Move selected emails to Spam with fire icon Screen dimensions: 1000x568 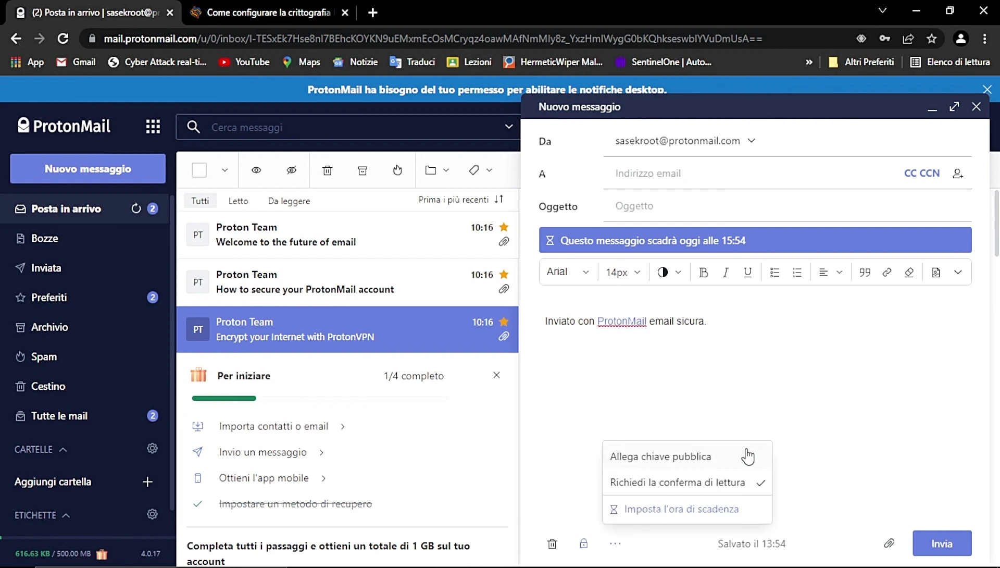(x=397, y=170)
